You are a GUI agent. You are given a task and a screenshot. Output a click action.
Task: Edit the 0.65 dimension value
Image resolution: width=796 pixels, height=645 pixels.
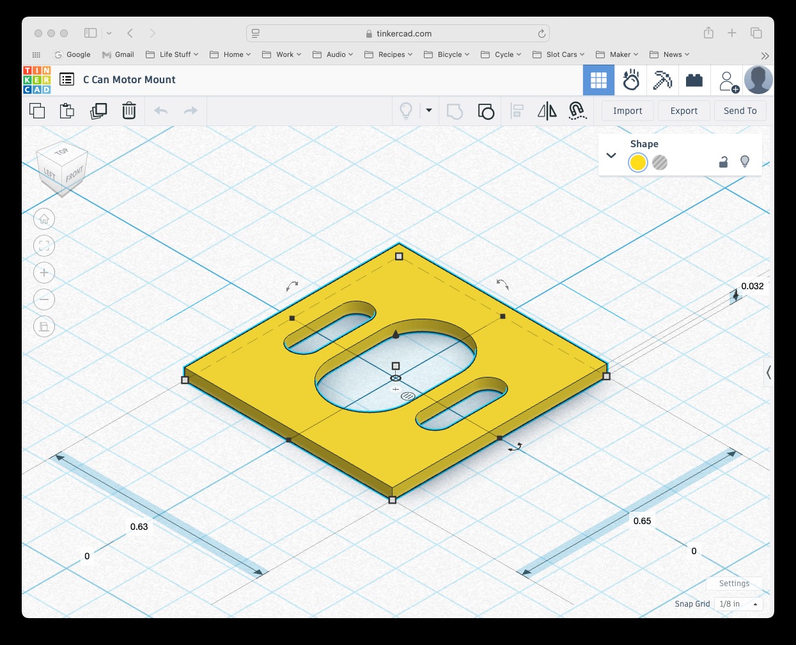[642, 521]
